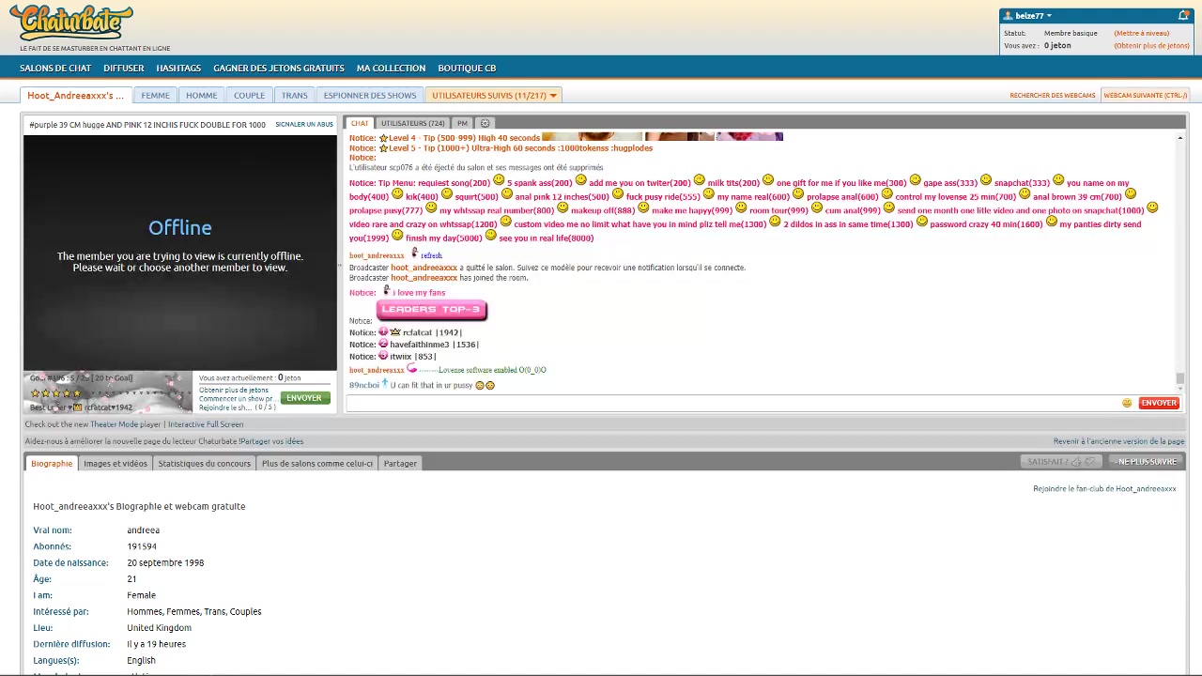Open the Hashtags menu item
Screen dimensions: 1202x676
[178, 68]
